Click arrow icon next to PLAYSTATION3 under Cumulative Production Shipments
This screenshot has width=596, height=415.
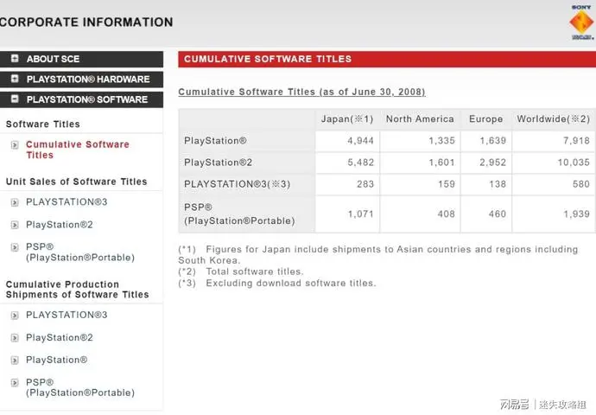[x=15, y=316]
